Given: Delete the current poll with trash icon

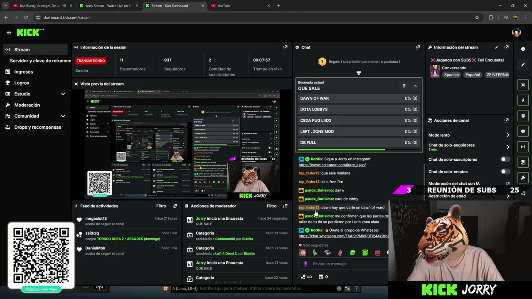Looking at the screenshot, I should tap(404, 86).
